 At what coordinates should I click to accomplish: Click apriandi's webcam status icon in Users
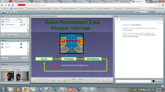point(21,25)
